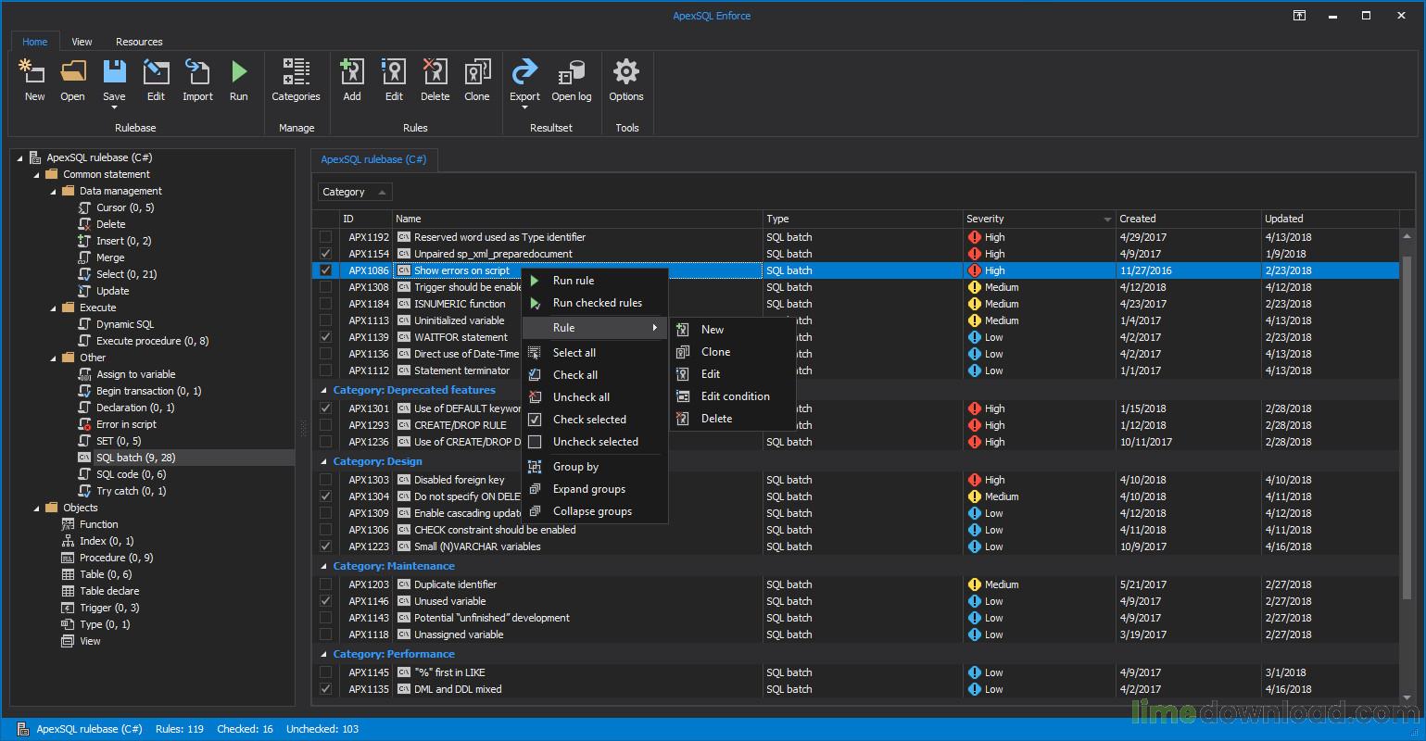Click the Delete rule icon in ribbon
This screenshot has width=1426, height=741.
pyautogui.click(x=435, y=73)
